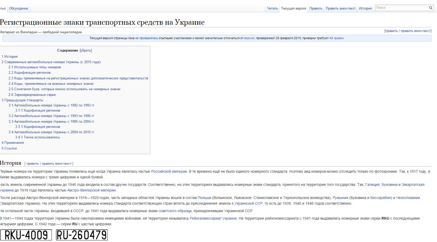Select the Текущая версия tab
This screenshot has width=437, height=242.
pyautogui.click(x=293, y=9)
